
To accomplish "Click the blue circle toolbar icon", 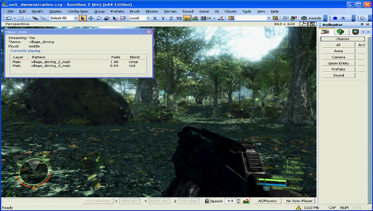I will [x=335, y=18].
